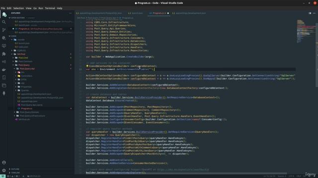Screen dimensions: 318x178
Task: Open the Remote Explorer view icon
Action: [4, 46]
